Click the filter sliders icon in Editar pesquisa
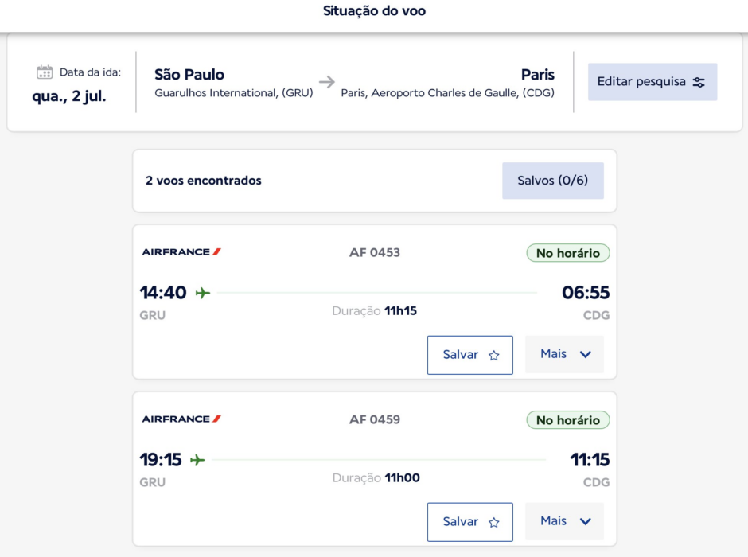The width and height of the screenshot is (748, 557). click(x=699, y=82)
